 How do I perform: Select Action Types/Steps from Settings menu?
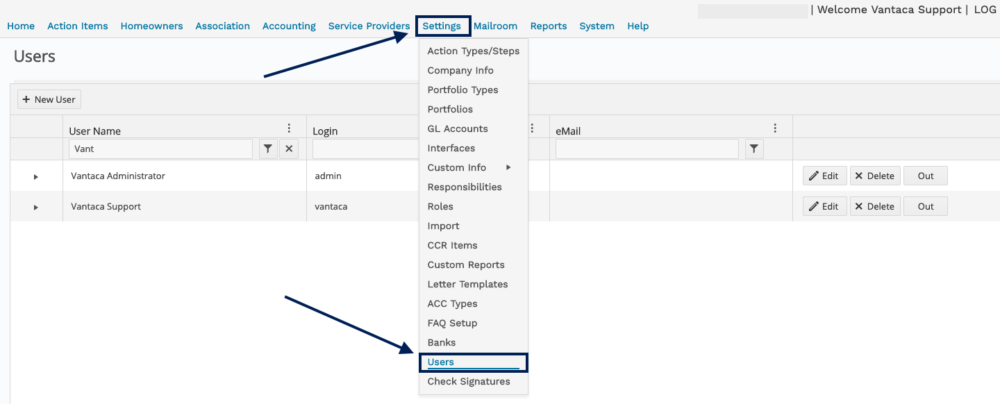point(474,51)
